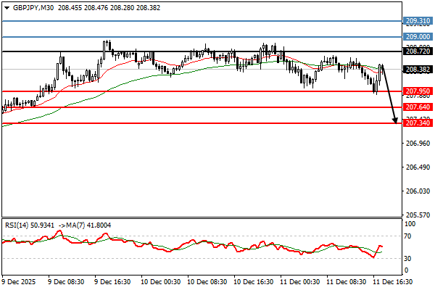Click the RSI(14) indicator label
The image size is (435, 290).
point(19,226)
